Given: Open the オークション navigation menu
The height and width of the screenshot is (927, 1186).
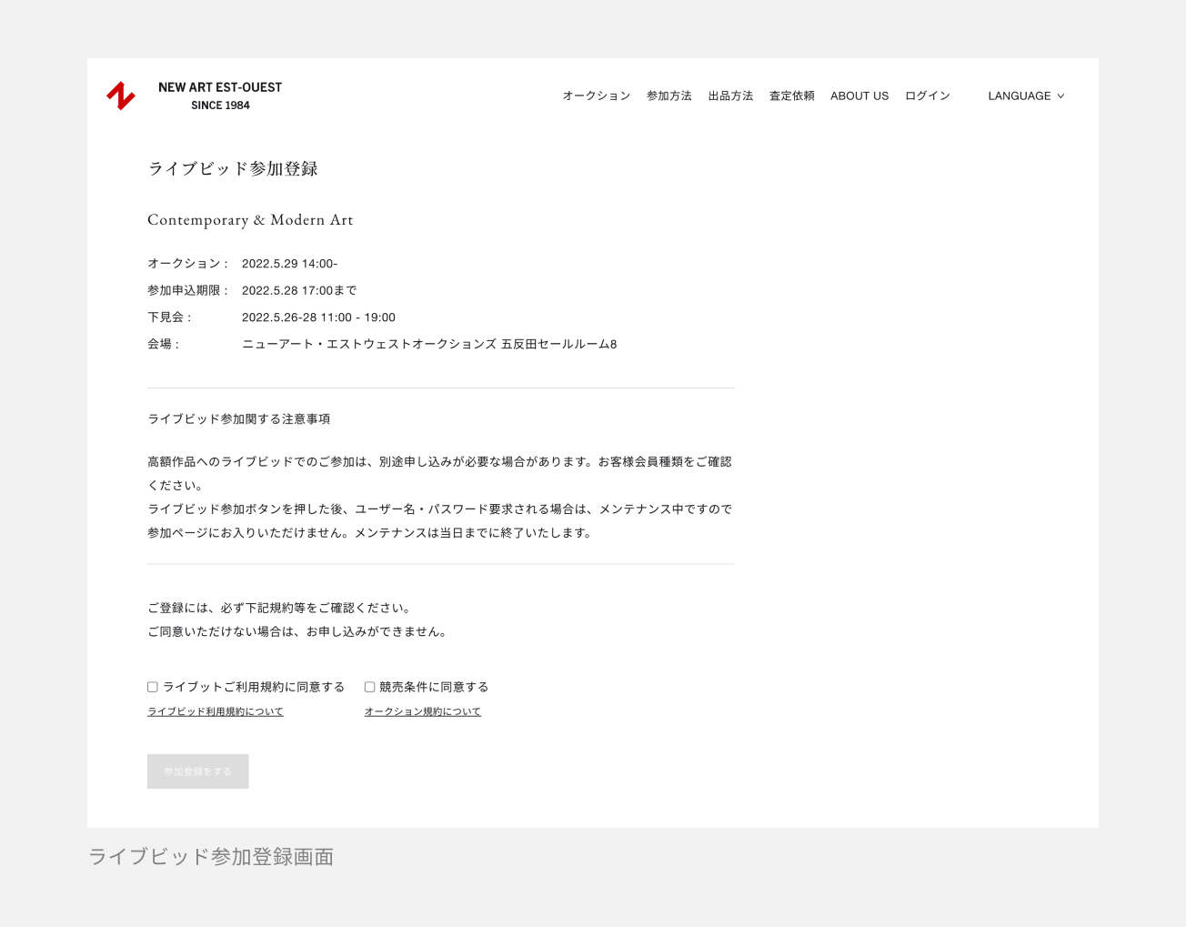Looking at the screenshot, I should pos(596,96).
